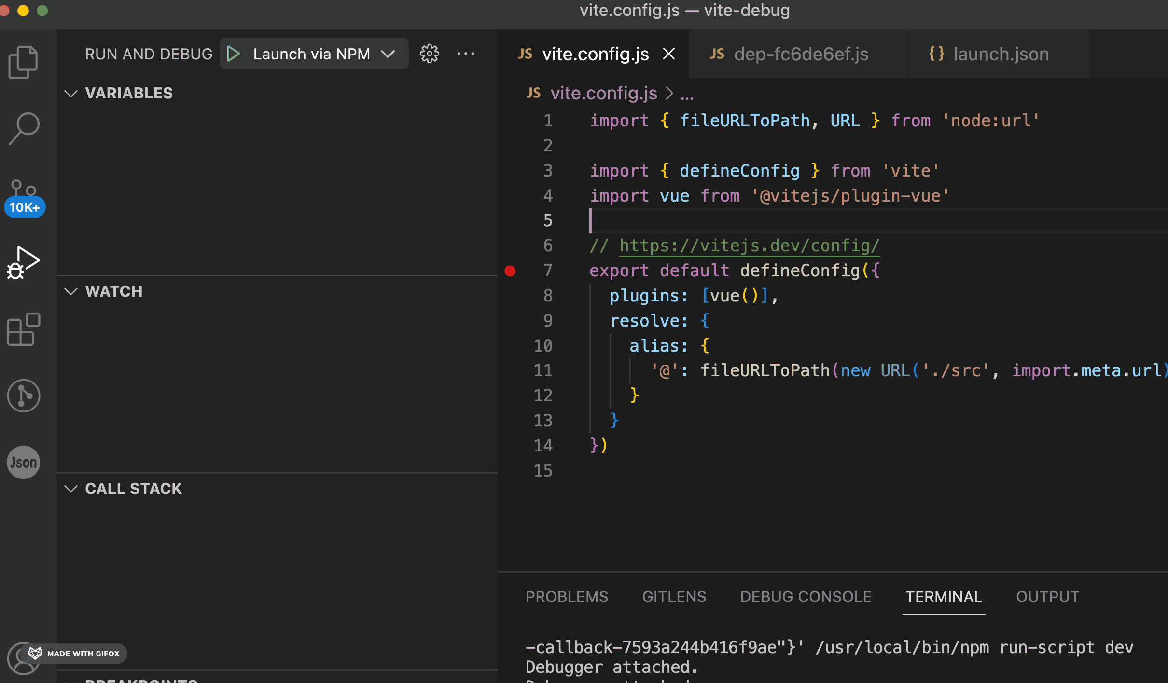The height and width of the screenshot is (683, 1168).
Task: Collapse the CALL STACK section
Action: [71, 489]
